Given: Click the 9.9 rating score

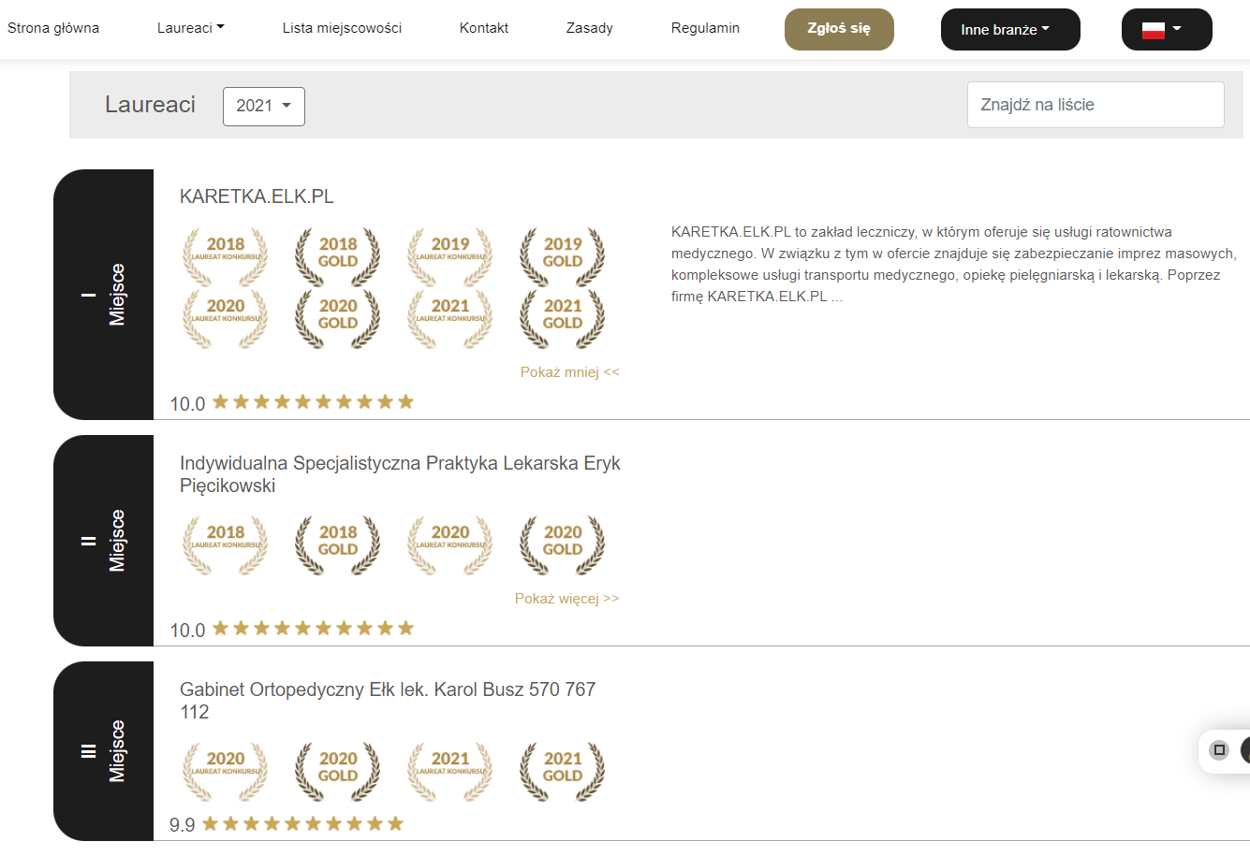Looking at the screenshot, I should click(183, 825).
